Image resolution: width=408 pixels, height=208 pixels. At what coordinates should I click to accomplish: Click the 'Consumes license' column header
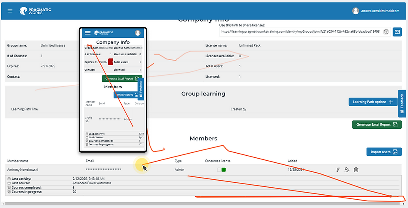tap(218, 161)
